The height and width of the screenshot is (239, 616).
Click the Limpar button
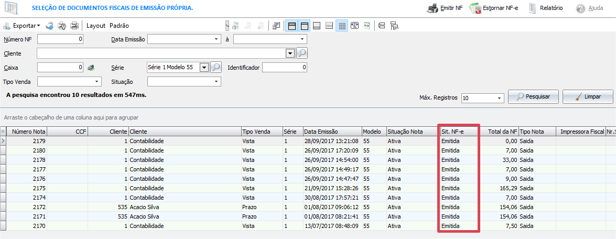(588, 96)
